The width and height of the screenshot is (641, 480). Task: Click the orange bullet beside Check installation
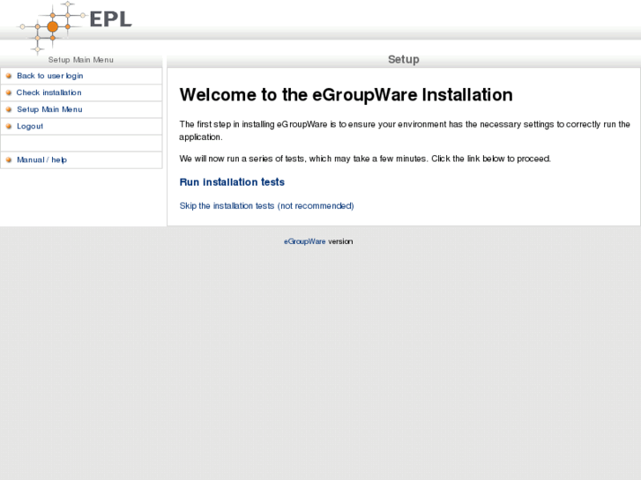pyautogui.click(x=9, y=92)
